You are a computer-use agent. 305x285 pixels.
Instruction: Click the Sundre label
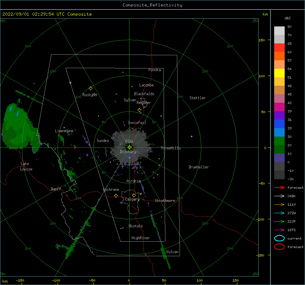tap(103, 141)
